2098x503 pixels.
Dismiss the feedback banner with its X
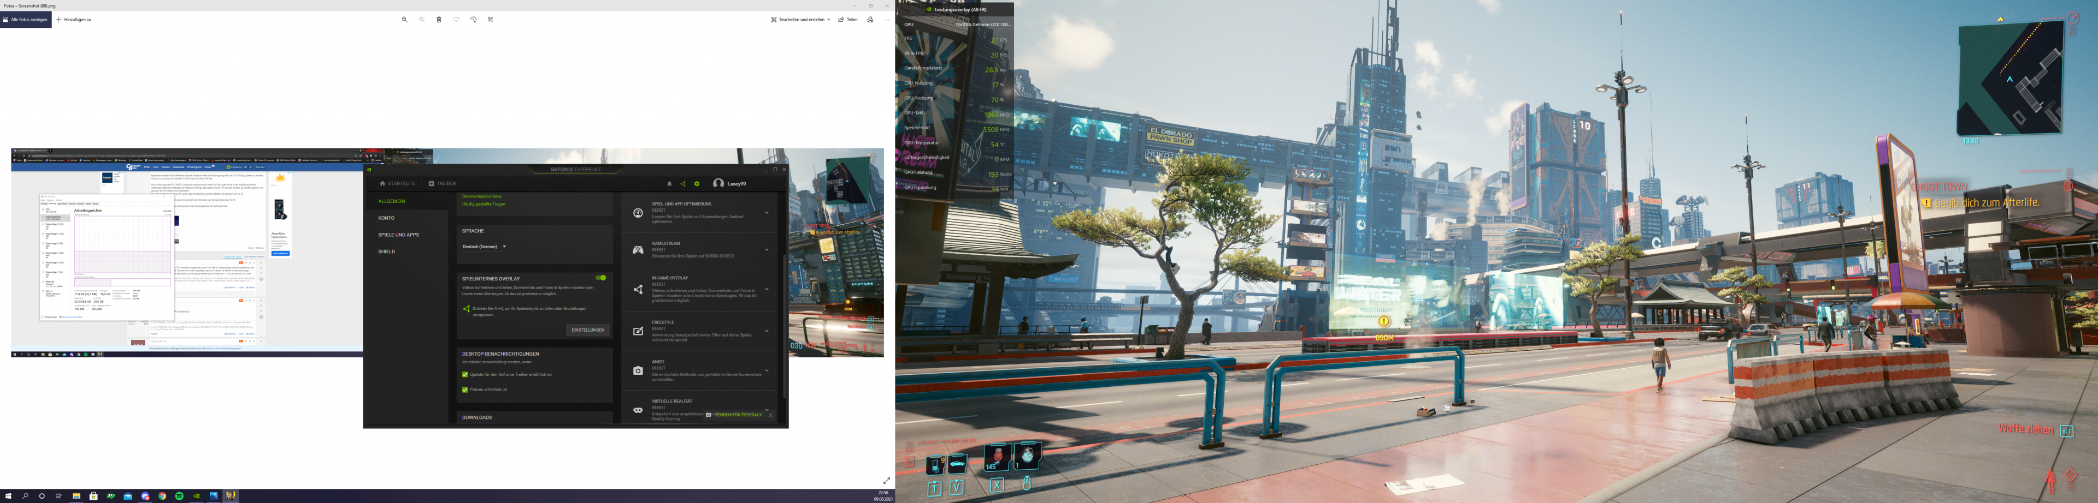click(770, 415)
